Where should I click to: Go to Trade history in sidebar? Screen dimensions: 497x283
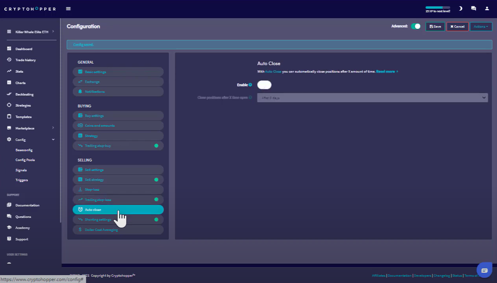coord(25,60)
